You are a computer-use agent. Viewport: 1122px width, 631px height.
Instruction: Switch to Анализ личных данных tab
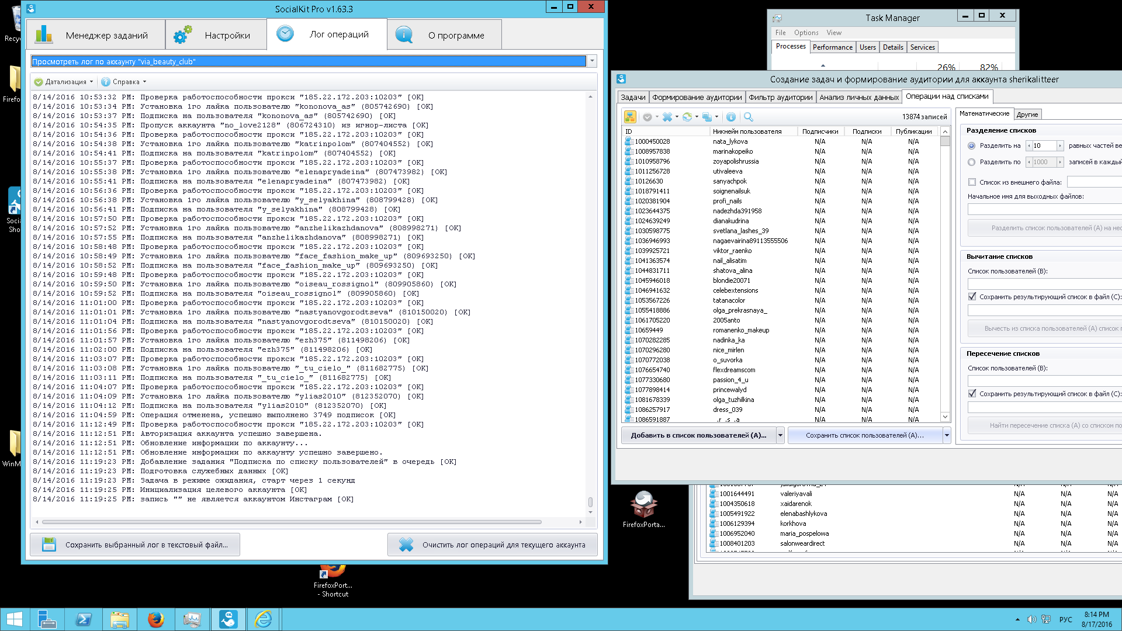[x=858, y=98]
